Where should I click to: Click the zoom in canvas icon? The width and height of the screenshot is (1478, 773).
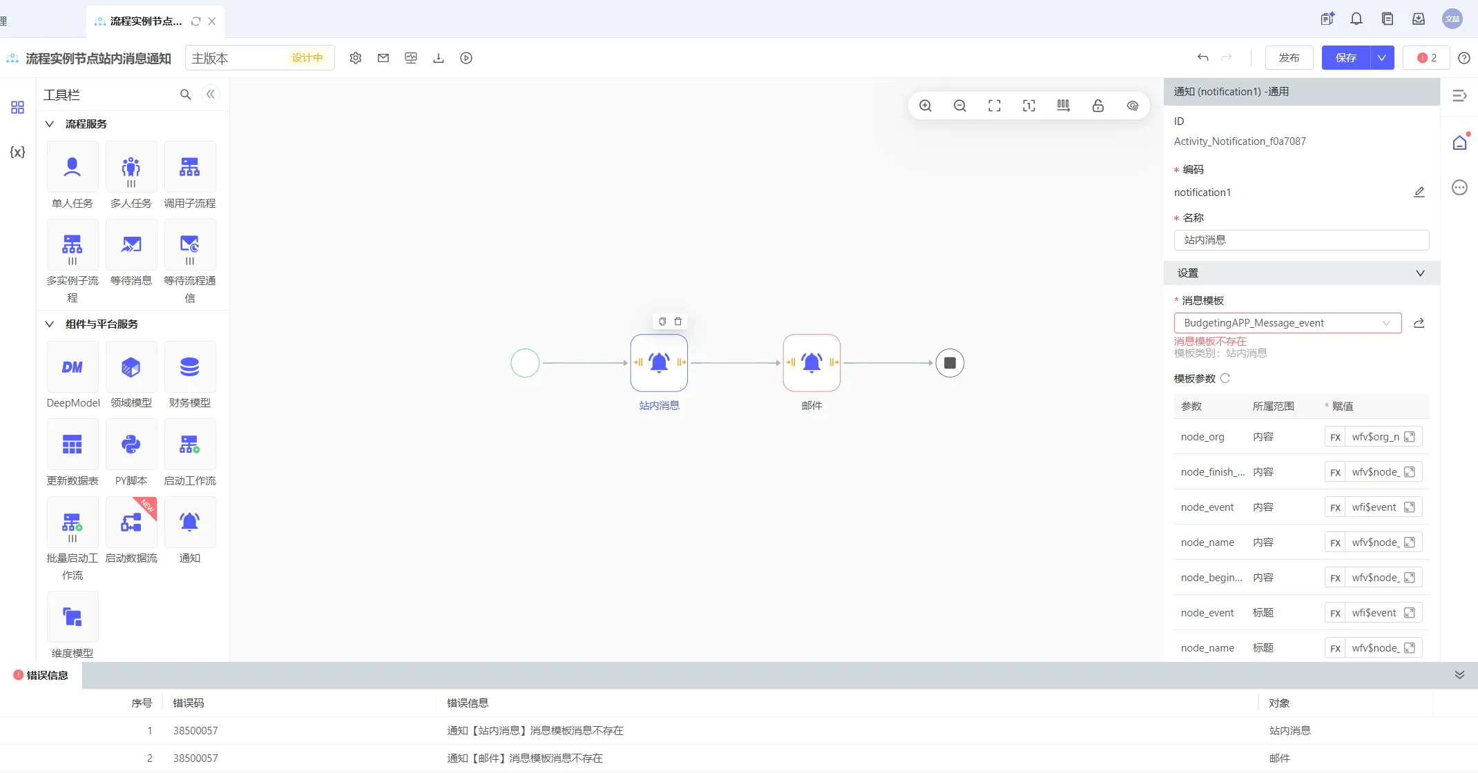[925, 106]
